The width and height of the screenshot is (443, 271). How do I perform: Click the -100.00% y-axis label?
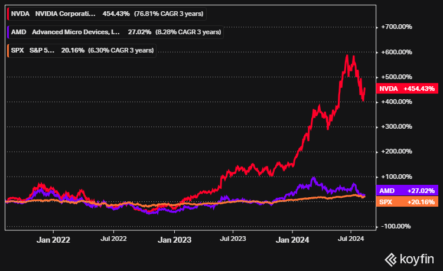tap(397, 227)
